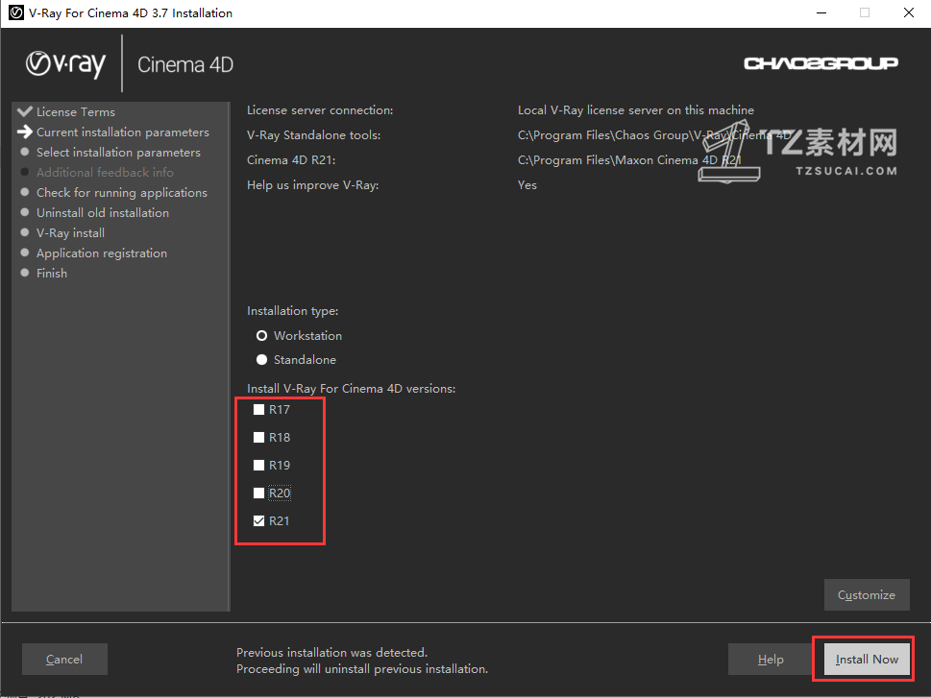Screen dimensions: 931x698
Task: Select the Application registration step
Action: point(102,253)
